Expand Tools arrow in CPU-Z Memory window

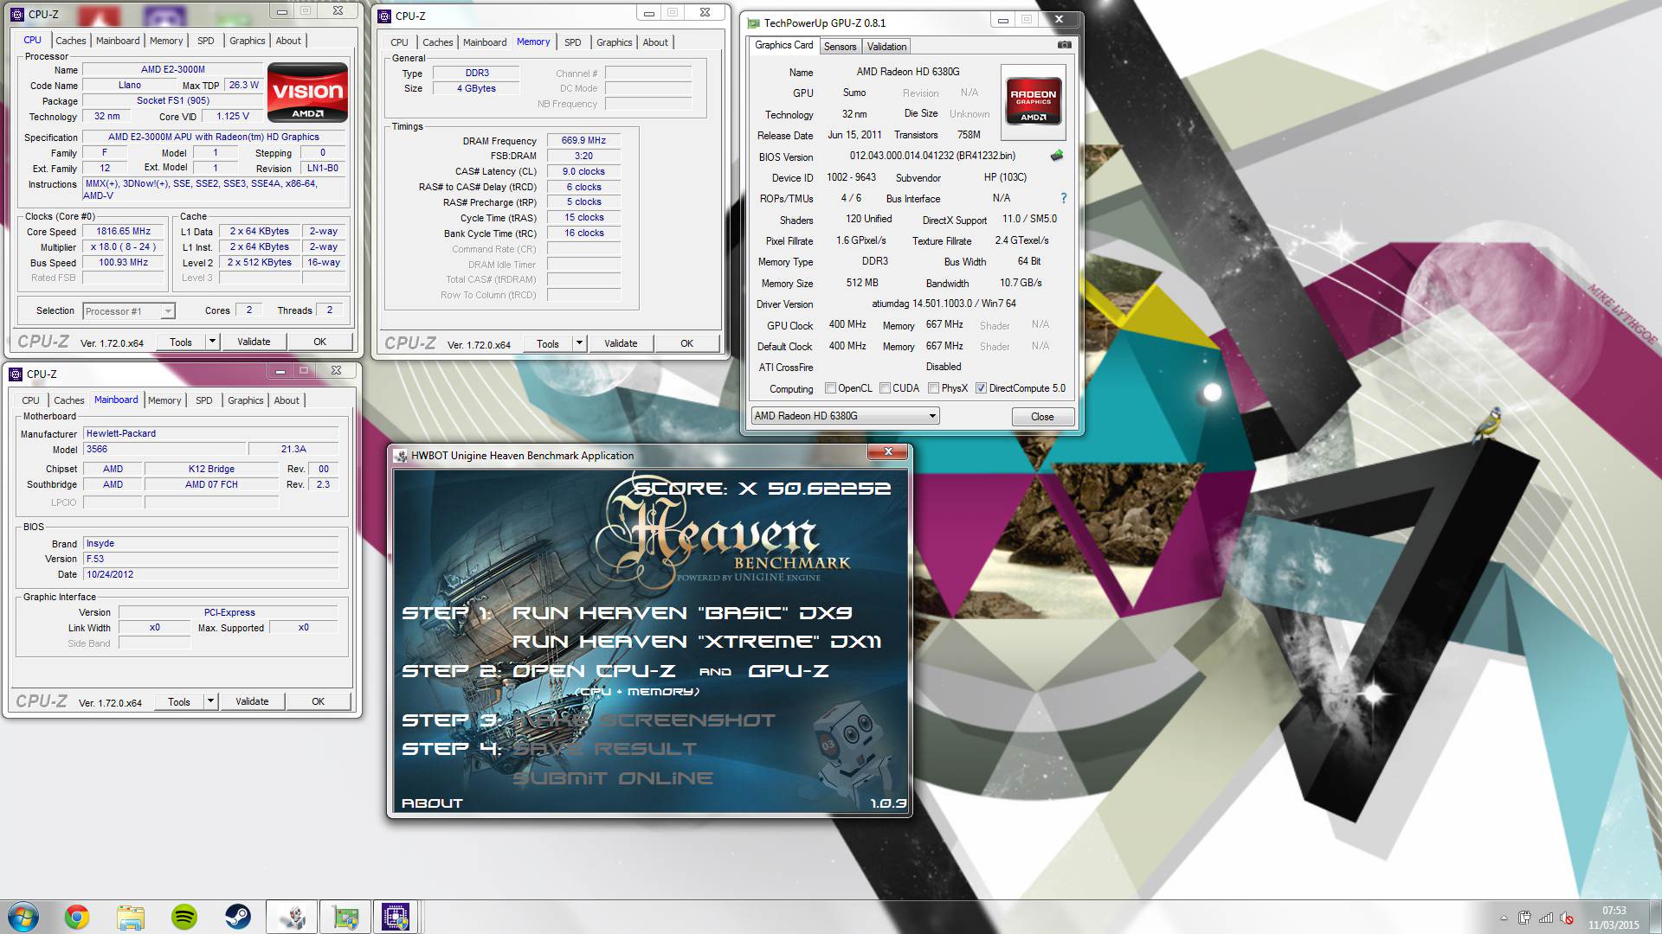click(x=579, y=343)
